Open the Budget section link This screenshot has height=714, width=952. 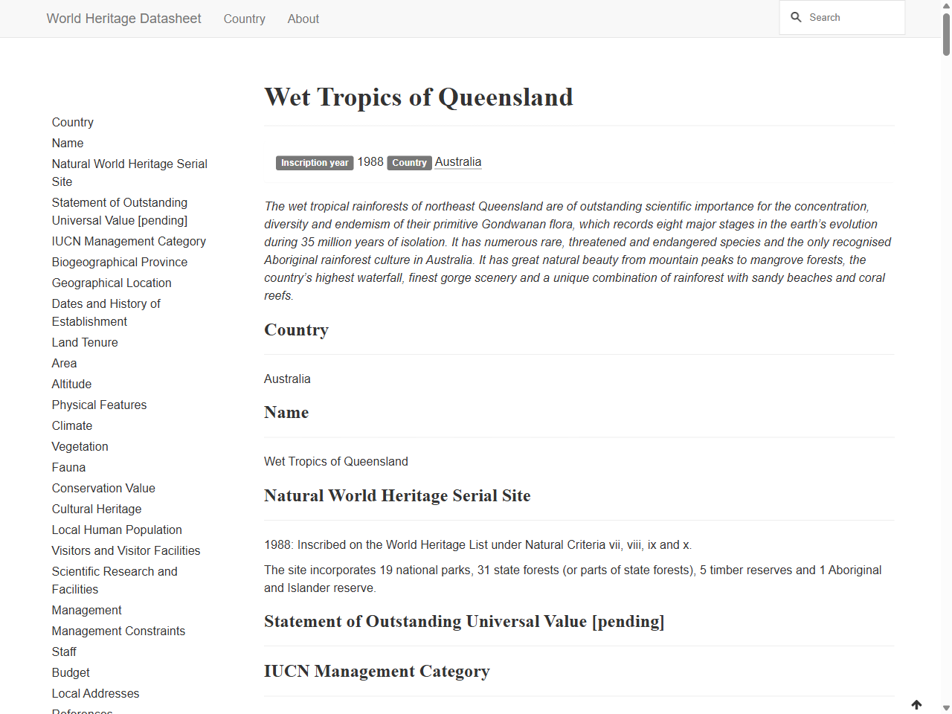(71, 672)
